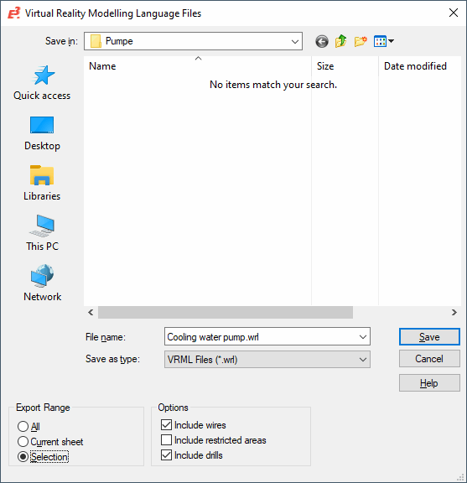This screenshot has height=483, width=467.
Task: Sort by the Name column header
Action: [x=198, y=66]
